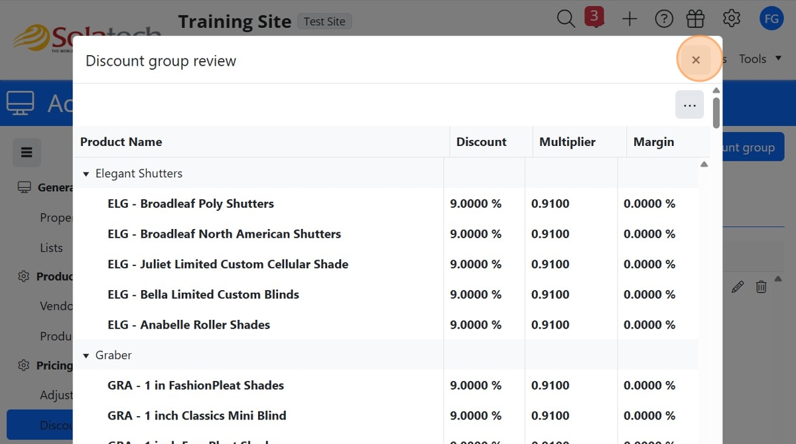Sort by Product Name column header
This screenshot has width=796, height=444.
click(261, 141)
